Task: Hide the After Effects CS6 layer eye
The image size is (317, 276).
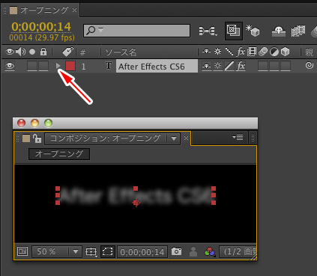Action: 10,66
